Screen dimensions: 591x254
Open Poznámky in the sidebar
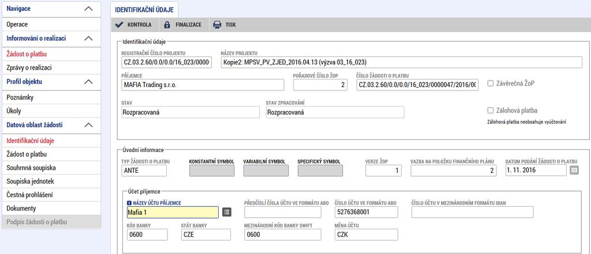[51, 97]
